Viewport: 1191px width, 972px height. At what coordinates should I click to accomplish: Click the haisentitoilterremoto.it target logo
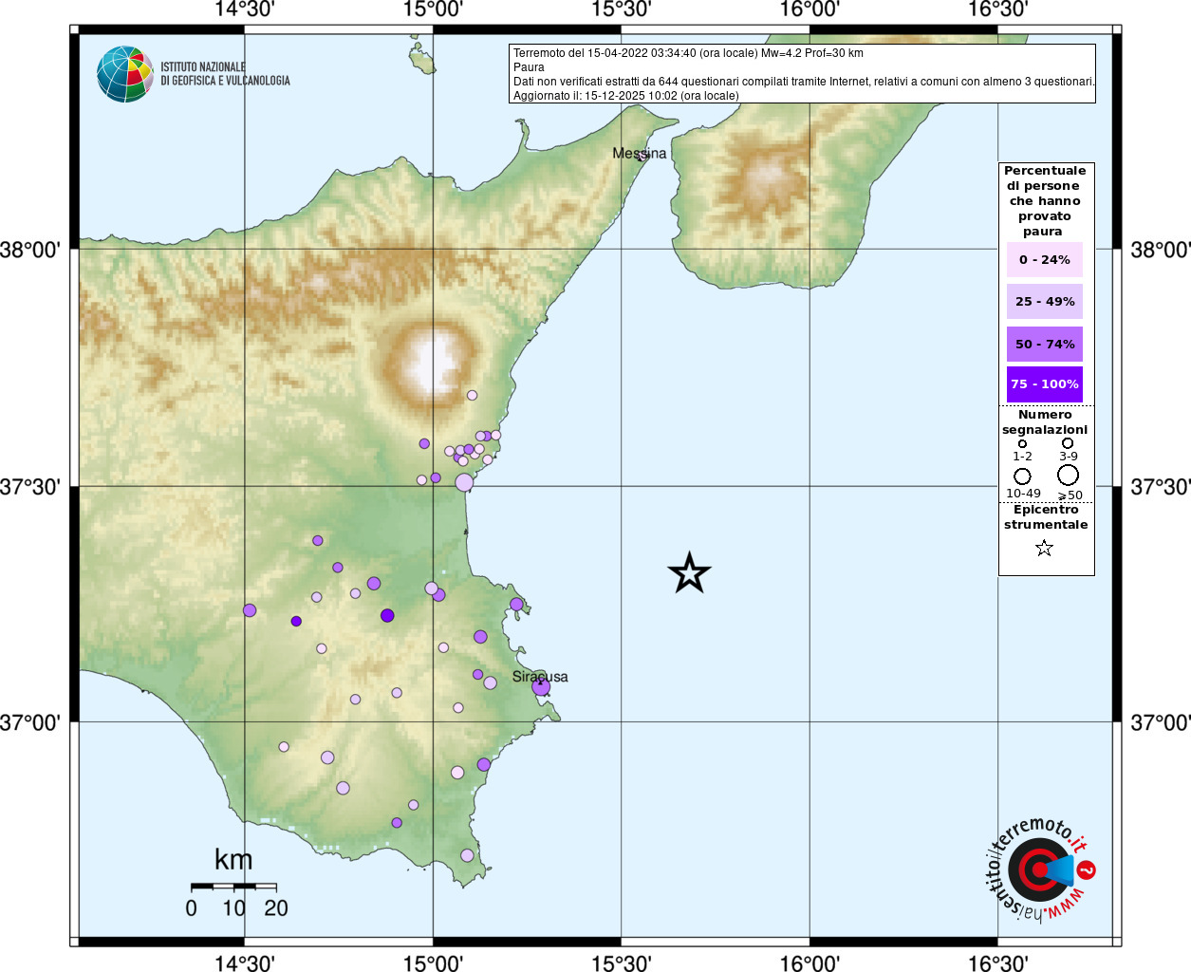(x=1040, y=869)
